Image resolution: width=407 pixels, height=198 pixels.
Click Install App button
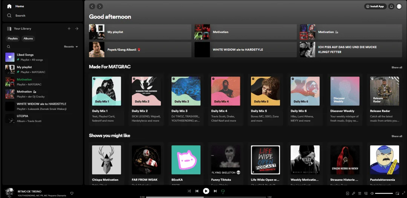pyautogui.click(x=375, y=6)
